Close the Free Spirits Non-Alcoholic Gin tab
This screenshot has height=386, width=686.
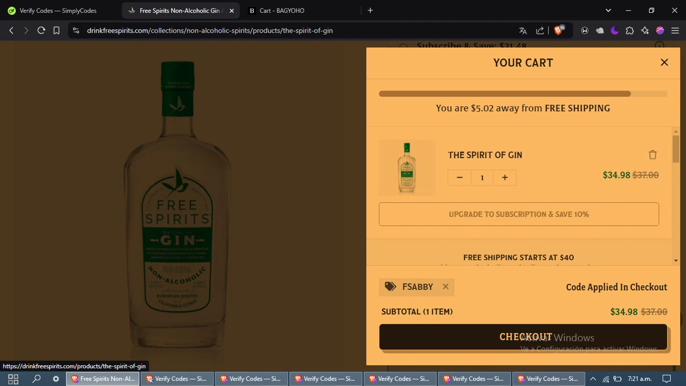[231, 11]
